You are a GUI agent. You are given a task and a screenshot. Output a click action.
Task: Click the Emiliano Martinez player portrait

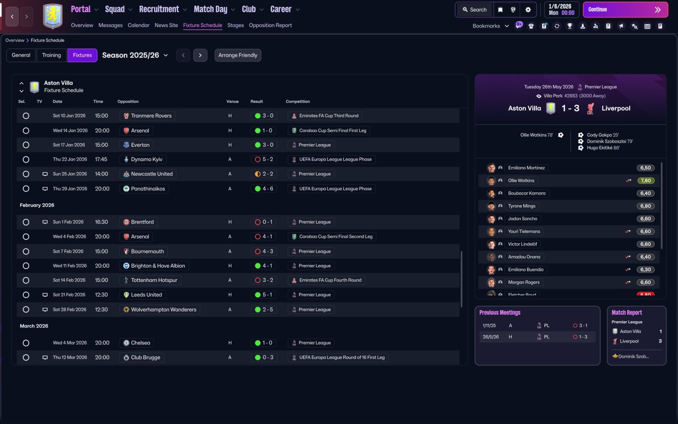click(492, 168)
